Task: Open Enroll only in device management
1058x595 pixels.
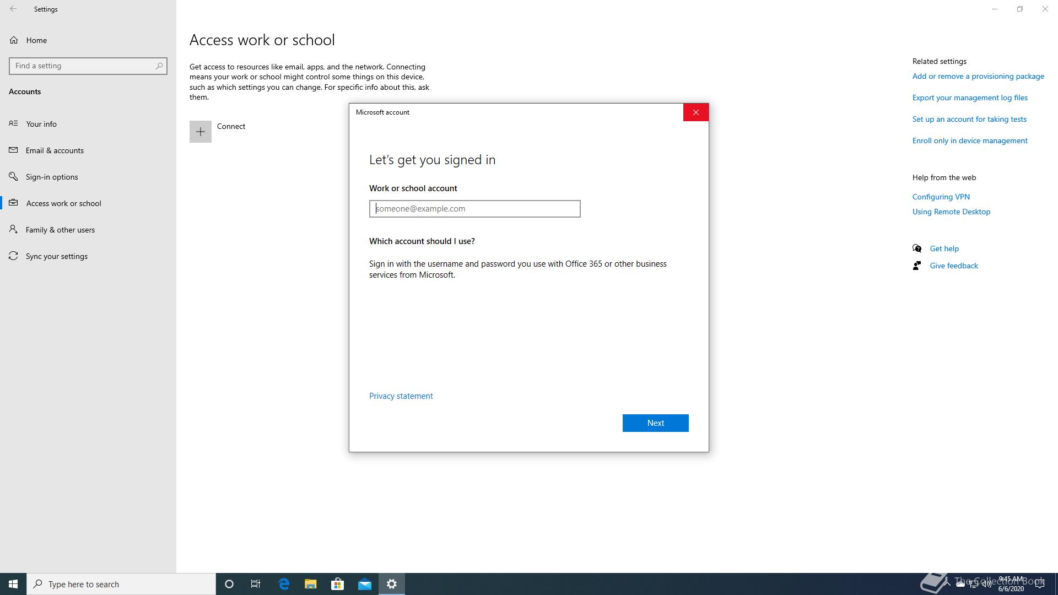Action: 970,140
